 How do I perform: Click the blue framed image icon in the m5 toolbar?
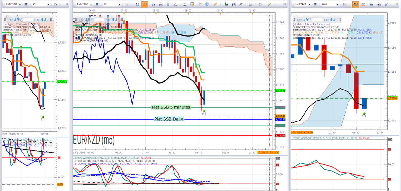tap(233, 4)
